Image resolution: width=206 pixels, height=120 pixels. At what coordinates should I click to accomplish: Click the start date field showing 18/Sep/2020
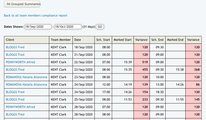click(x=38, y=27)
